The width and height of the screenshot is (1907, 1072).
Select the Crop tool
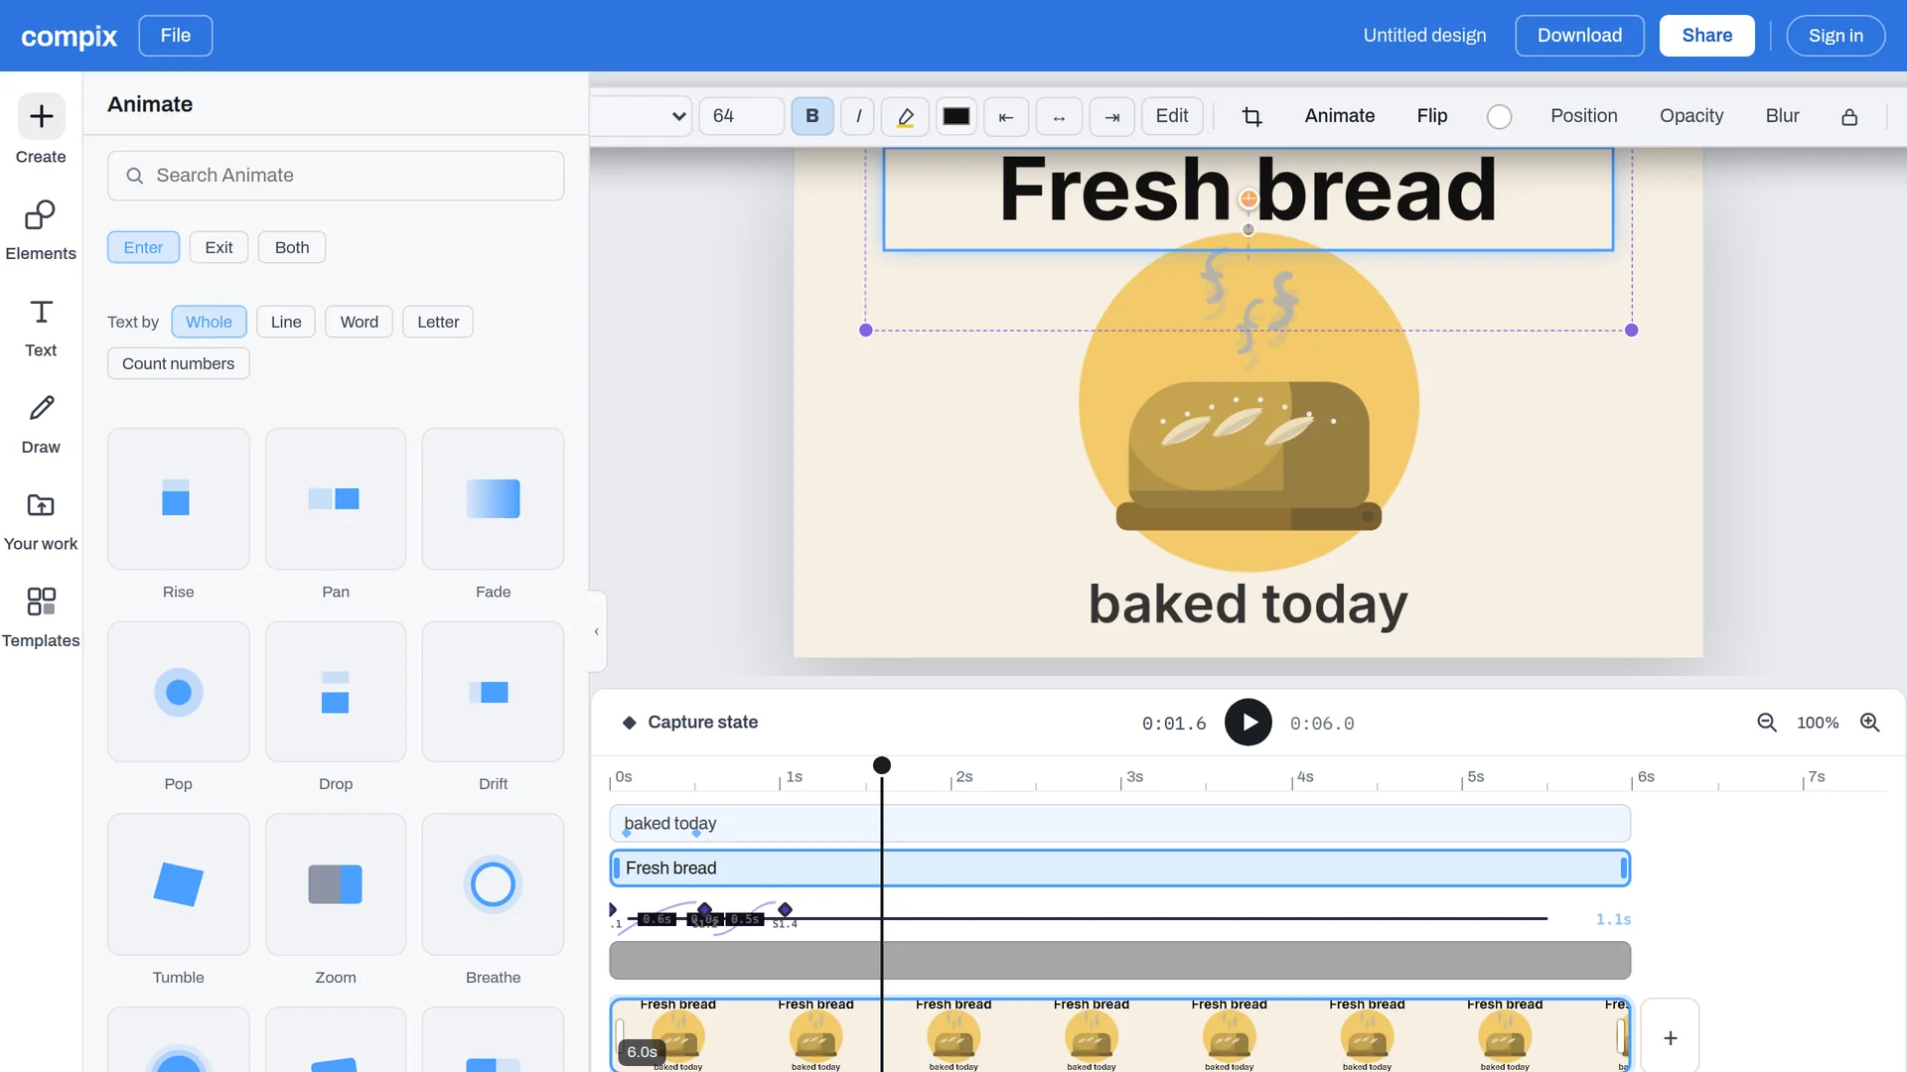(x=1252, y=116)
